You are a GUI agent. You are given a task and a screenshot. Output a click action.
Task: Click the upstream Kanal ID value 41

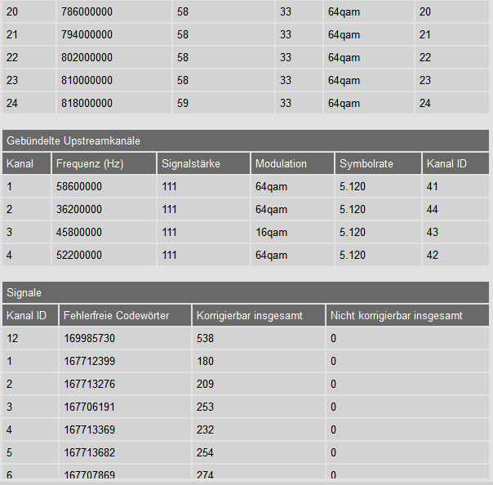tap(433, 186)
